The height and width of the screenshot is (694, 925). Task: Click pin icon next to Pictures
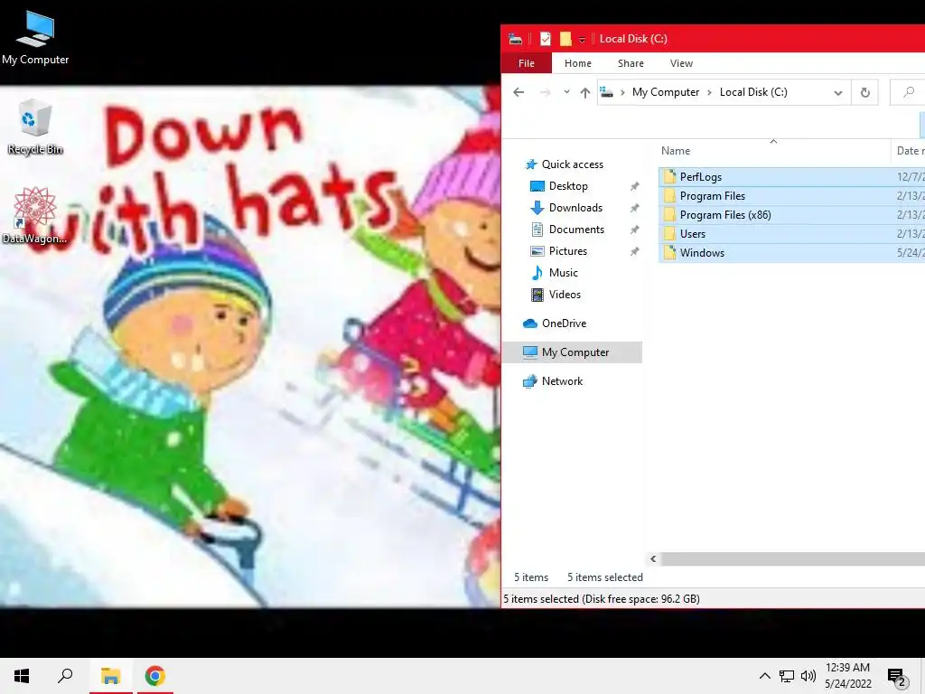click(x=634, y=251)
